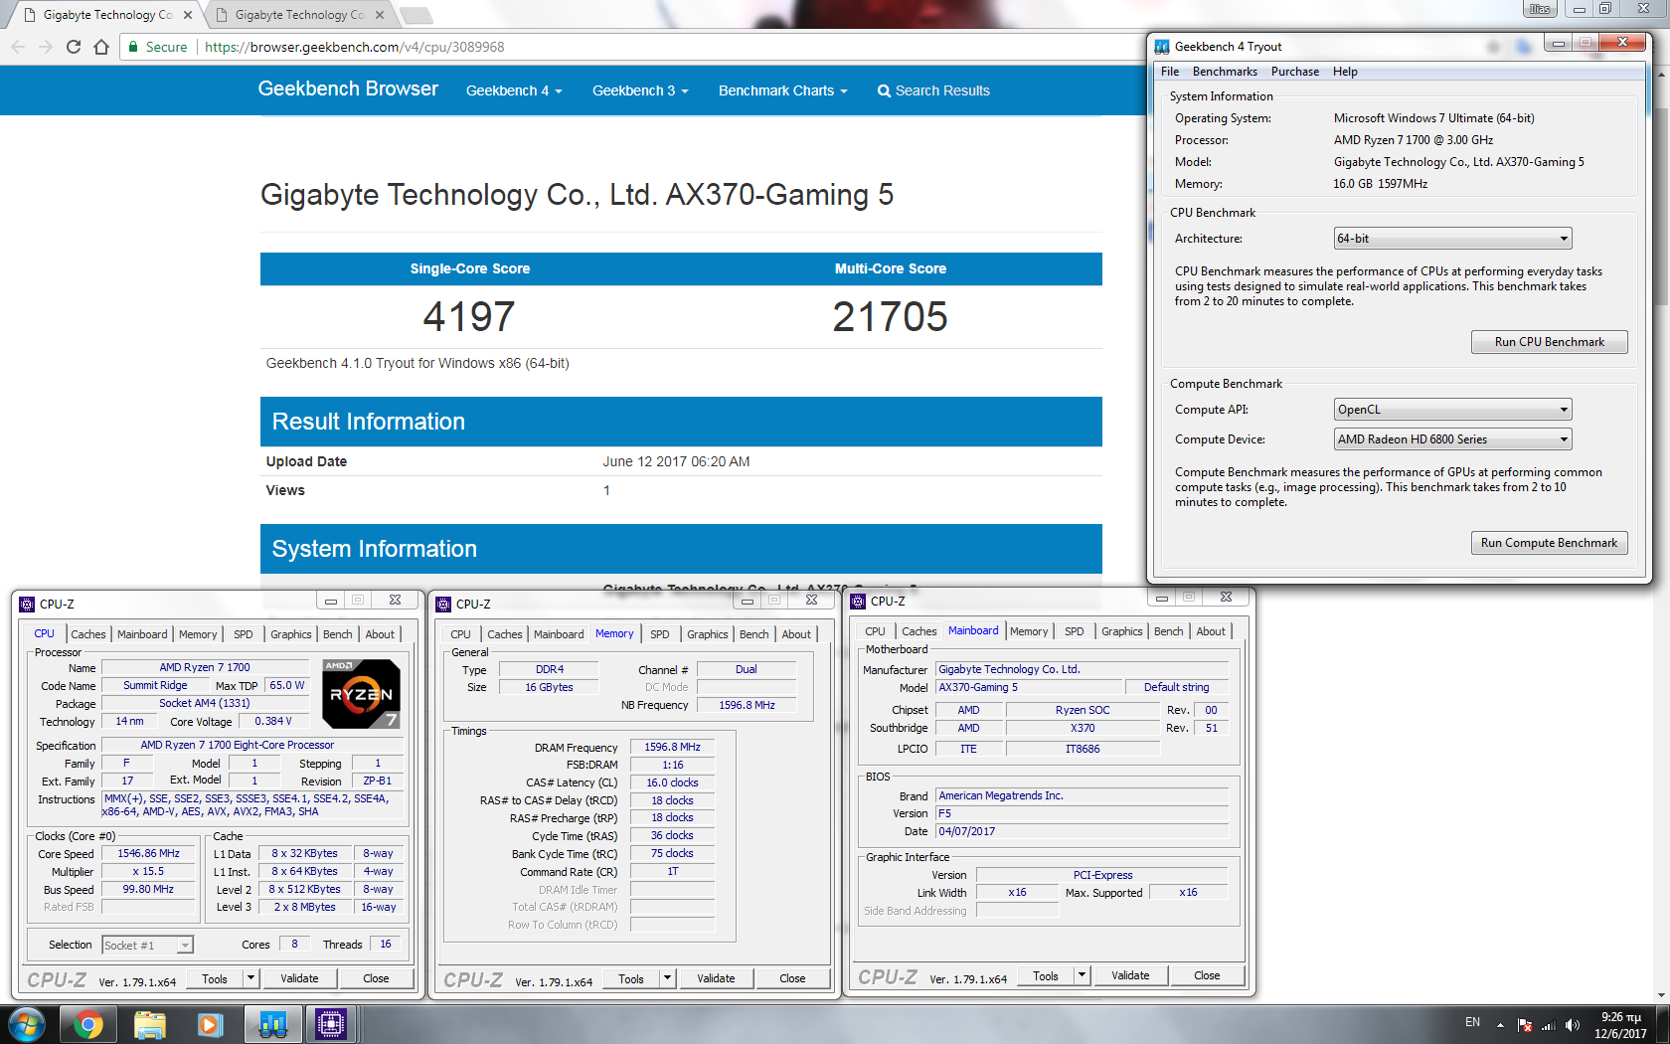Screen dimensions: 1670x1044
Task: Switch to Bench tab in left CPU-Z
Action: (338, 634)
